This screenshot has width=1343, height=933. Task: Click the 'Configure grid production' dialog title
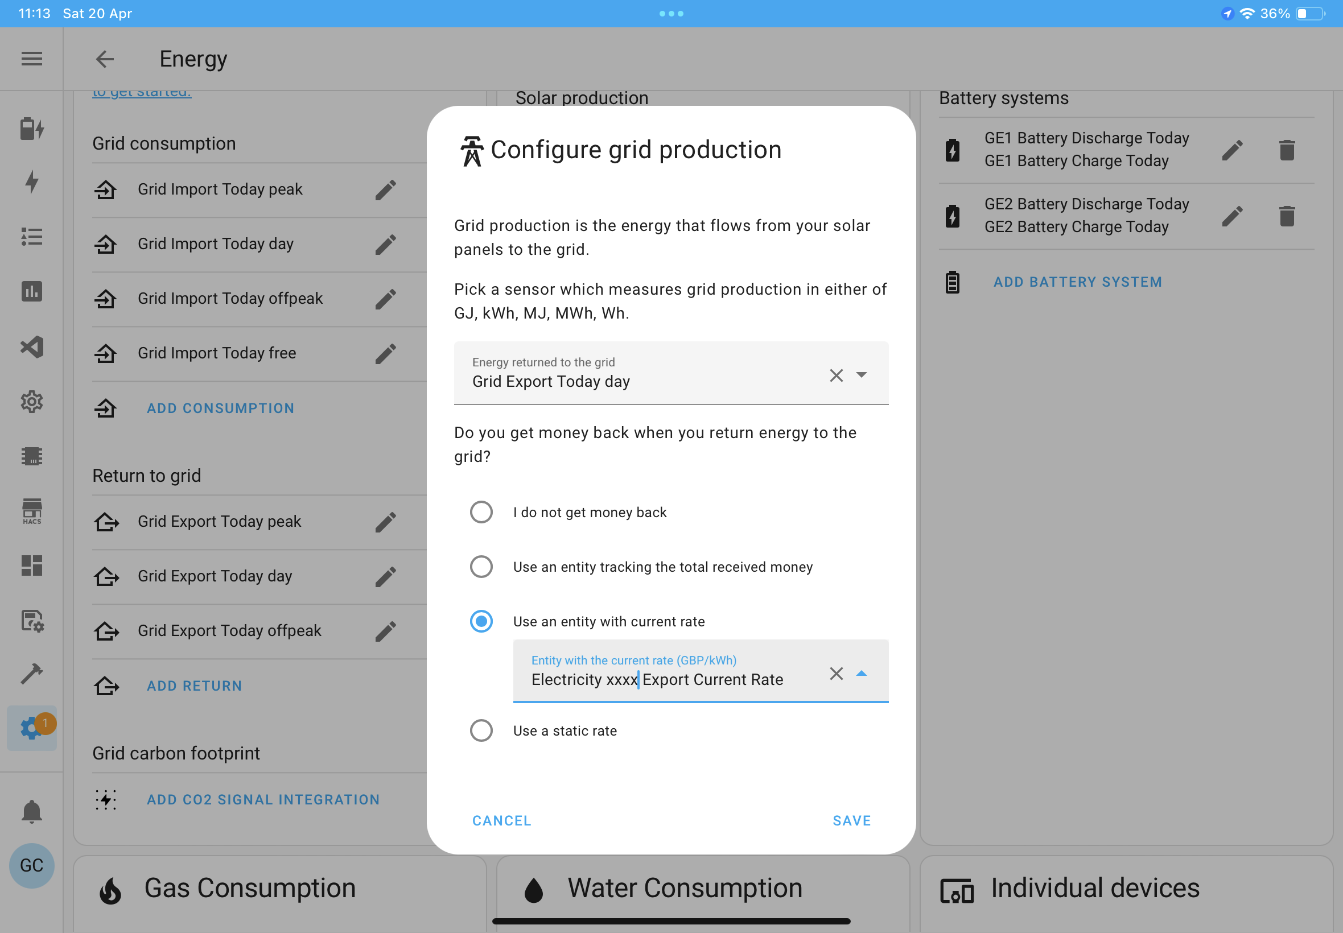coord(636,150)
